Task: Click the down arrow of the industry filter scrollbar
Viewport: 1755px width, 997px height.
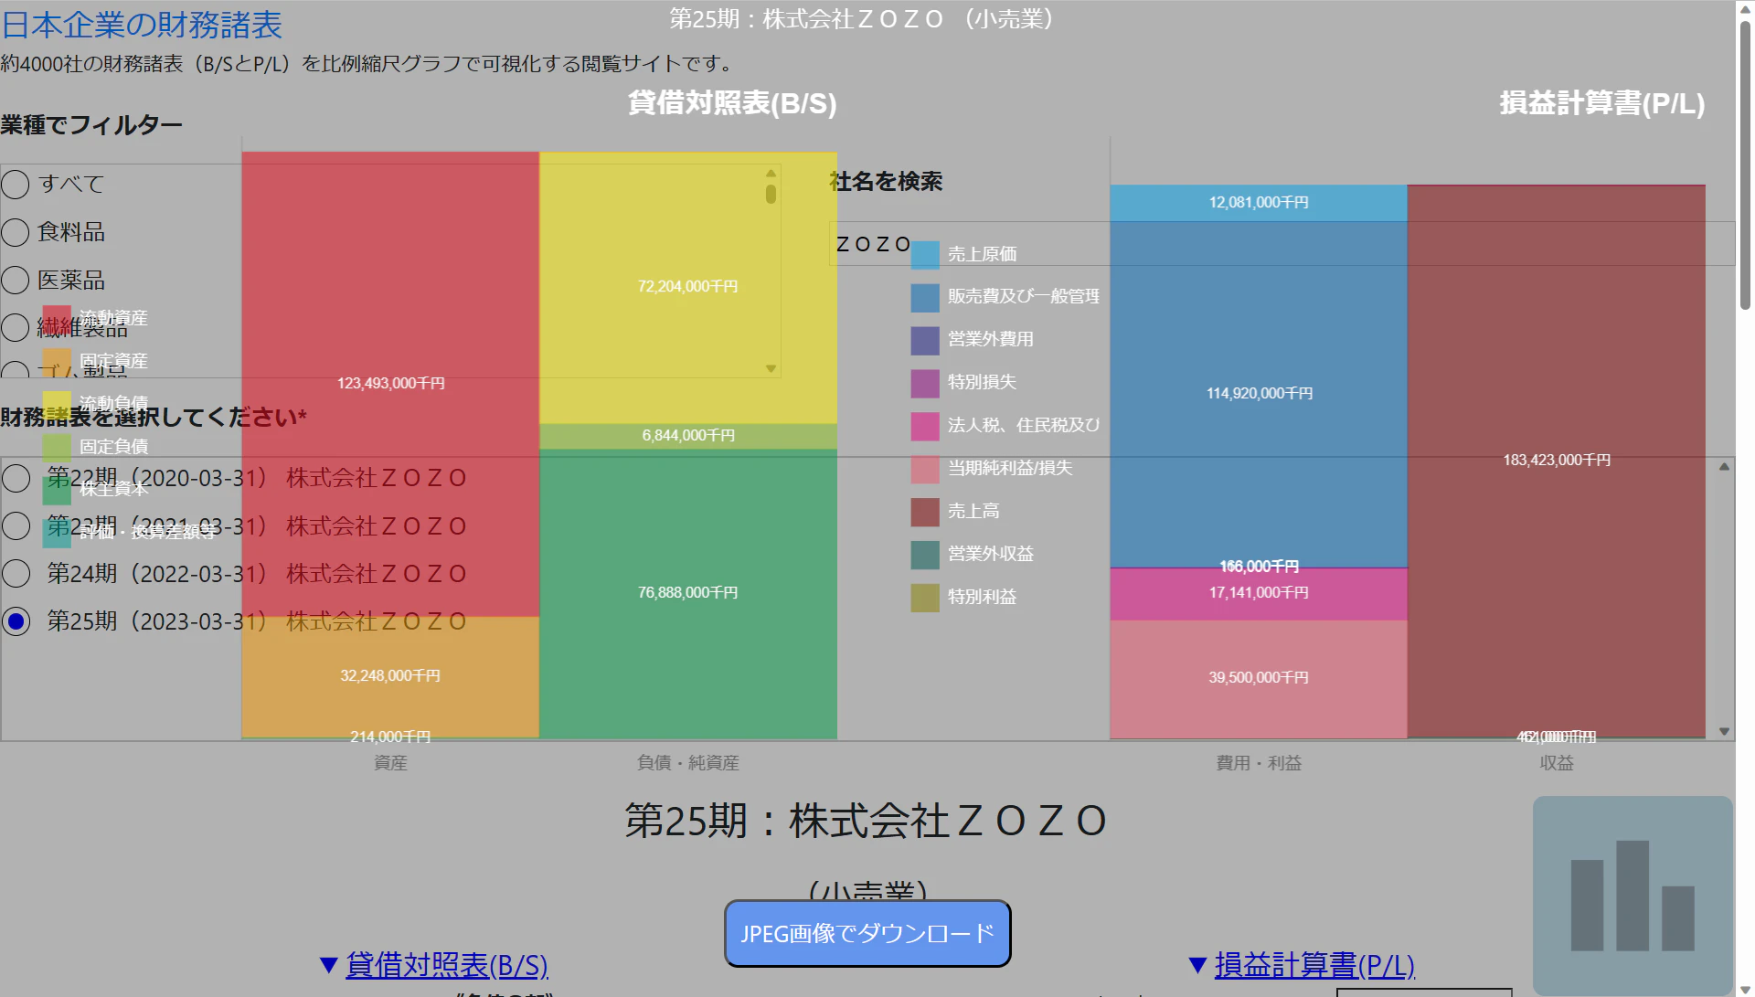Action: pyautogui.click(x=771, y=369)
